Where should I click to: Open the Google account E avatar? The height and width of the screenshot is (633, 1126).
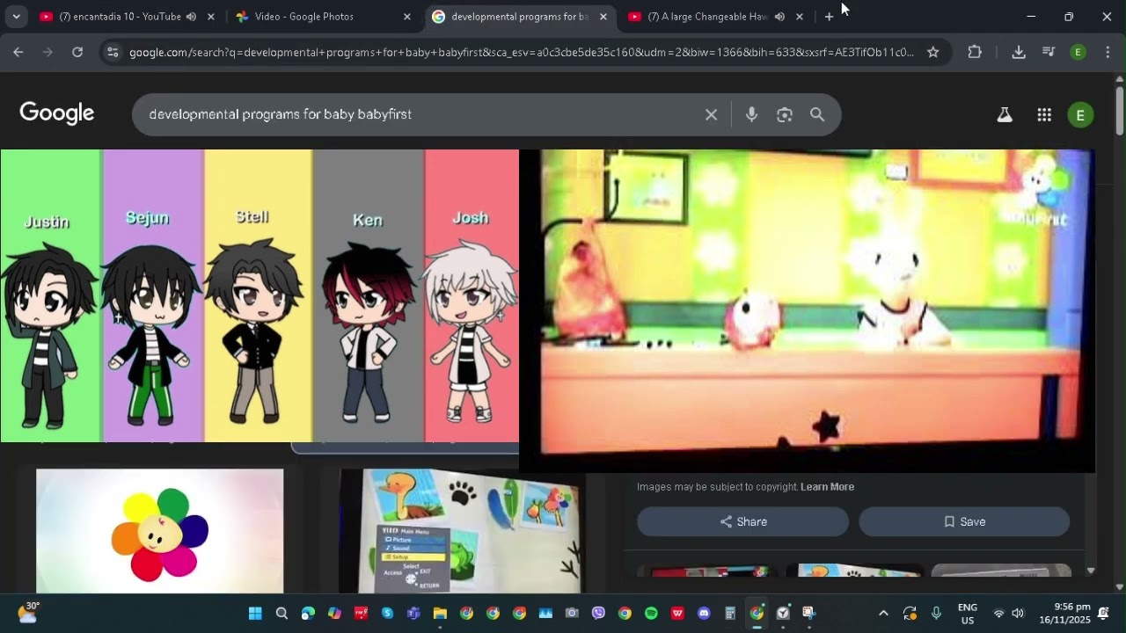pos(1080,114)
